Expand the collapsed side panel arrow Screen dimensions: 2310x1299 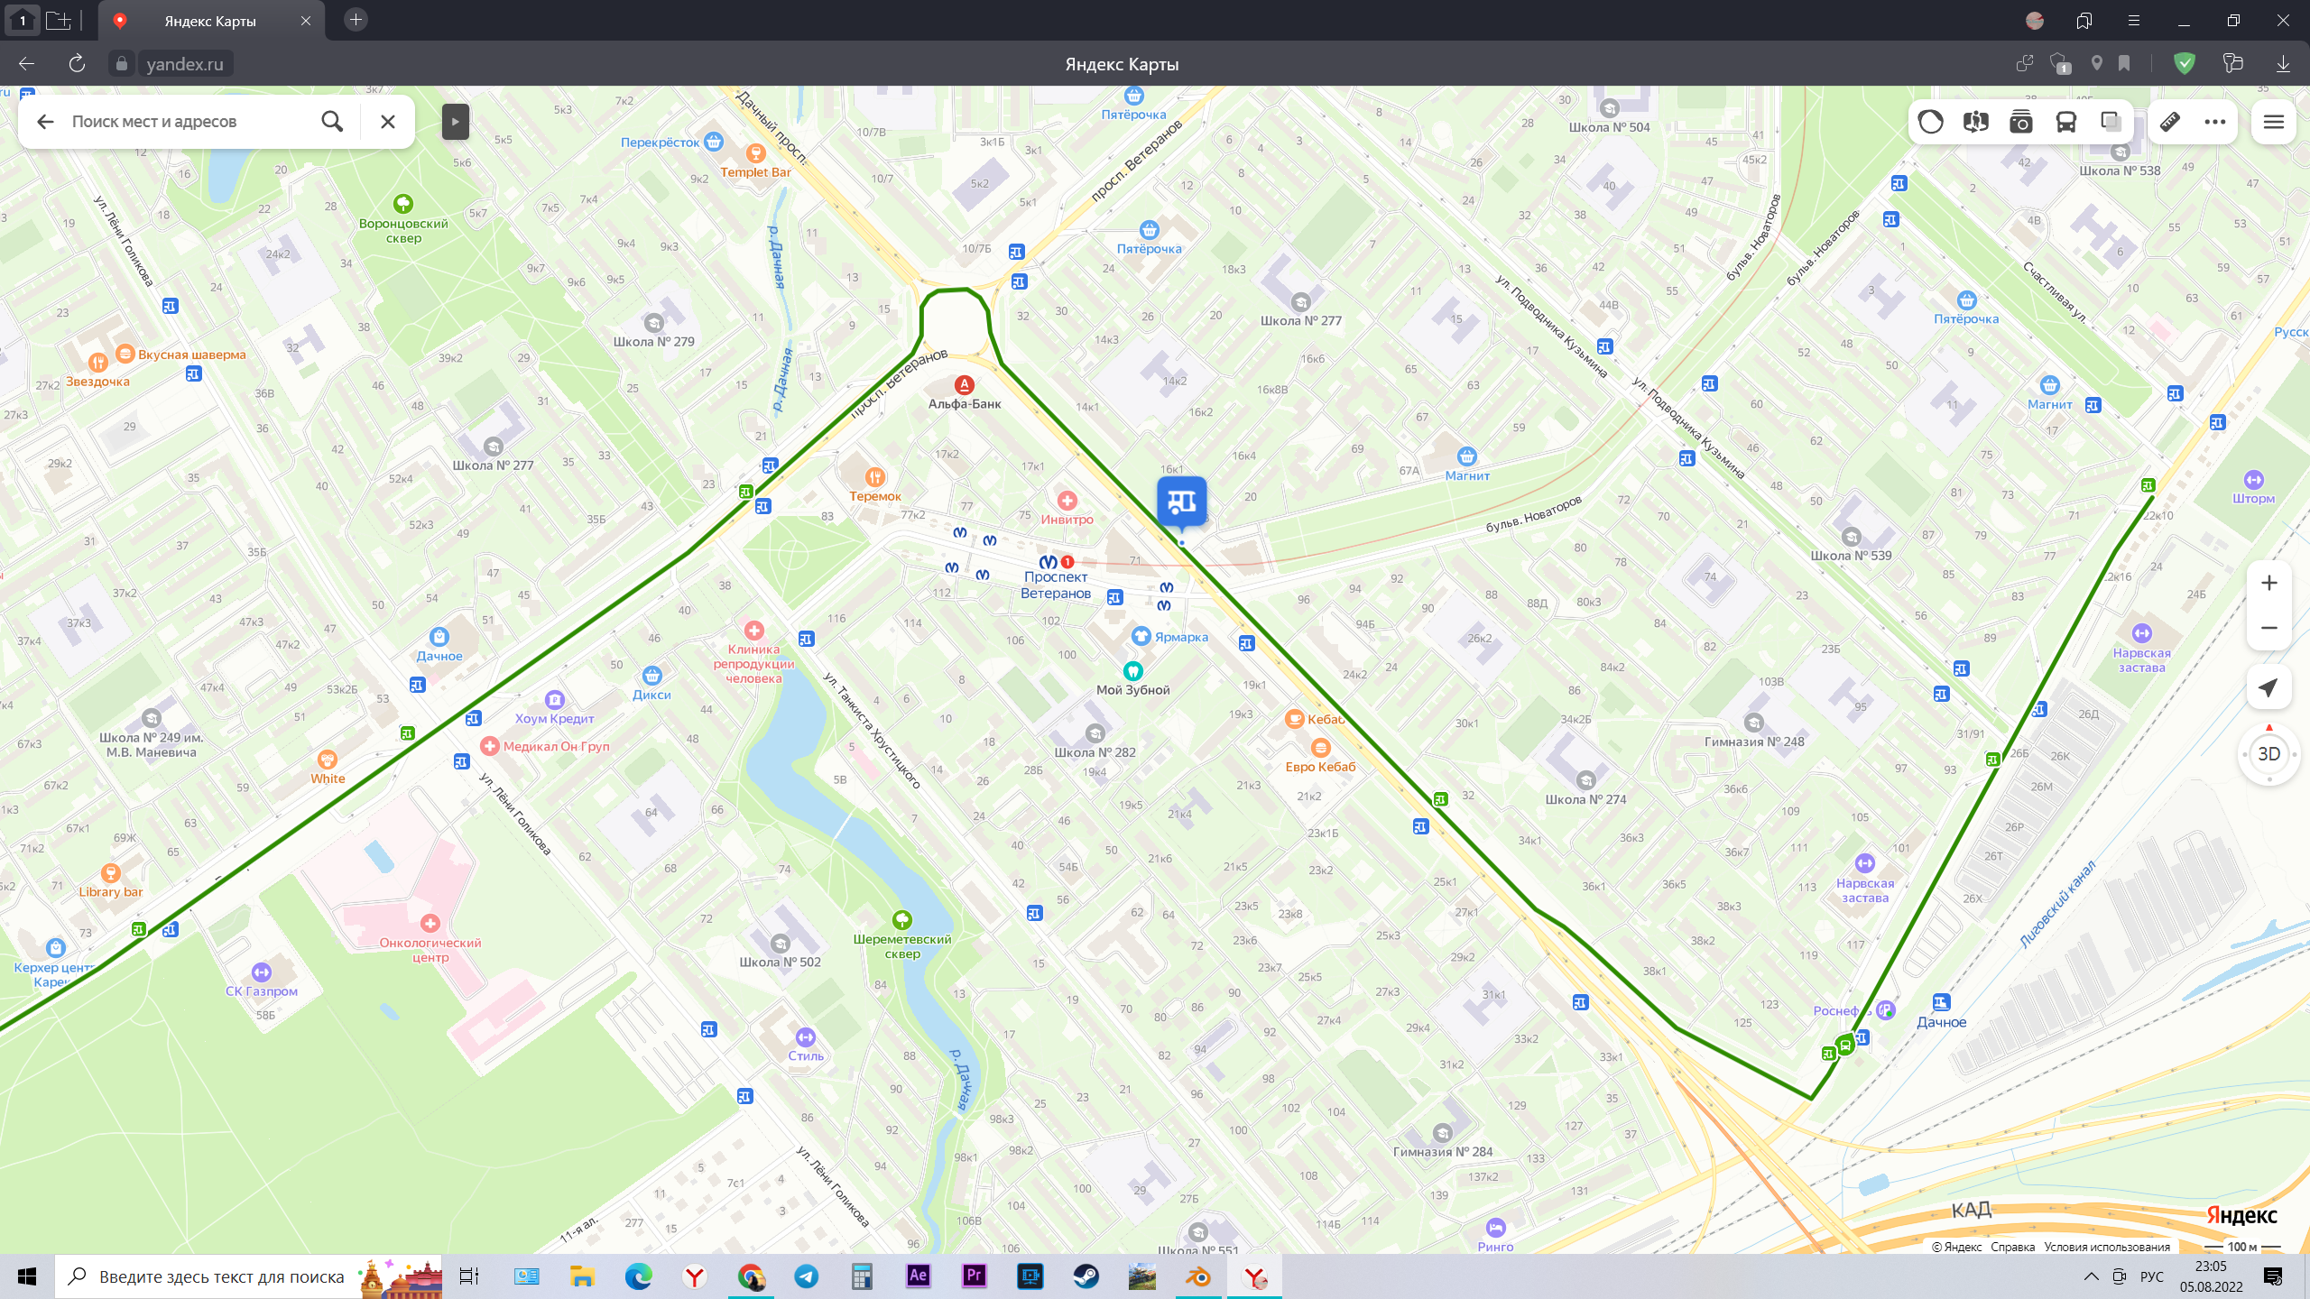pyautogui.click(x=455, y=122)
